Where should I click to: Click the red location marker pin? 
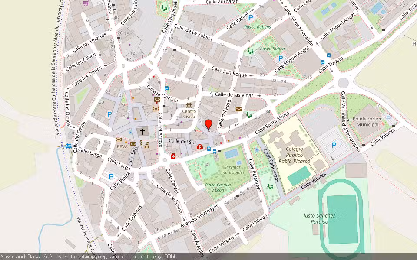click(208, 124)
